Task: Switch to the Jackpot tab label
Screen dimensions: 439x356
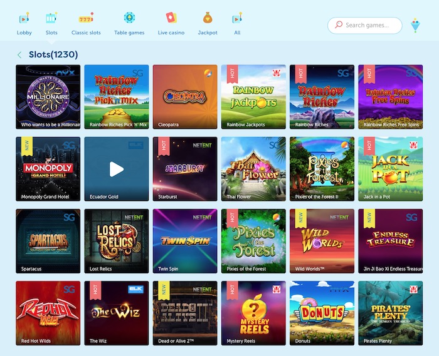Action: pyautogui.click(x=208, y=33)
